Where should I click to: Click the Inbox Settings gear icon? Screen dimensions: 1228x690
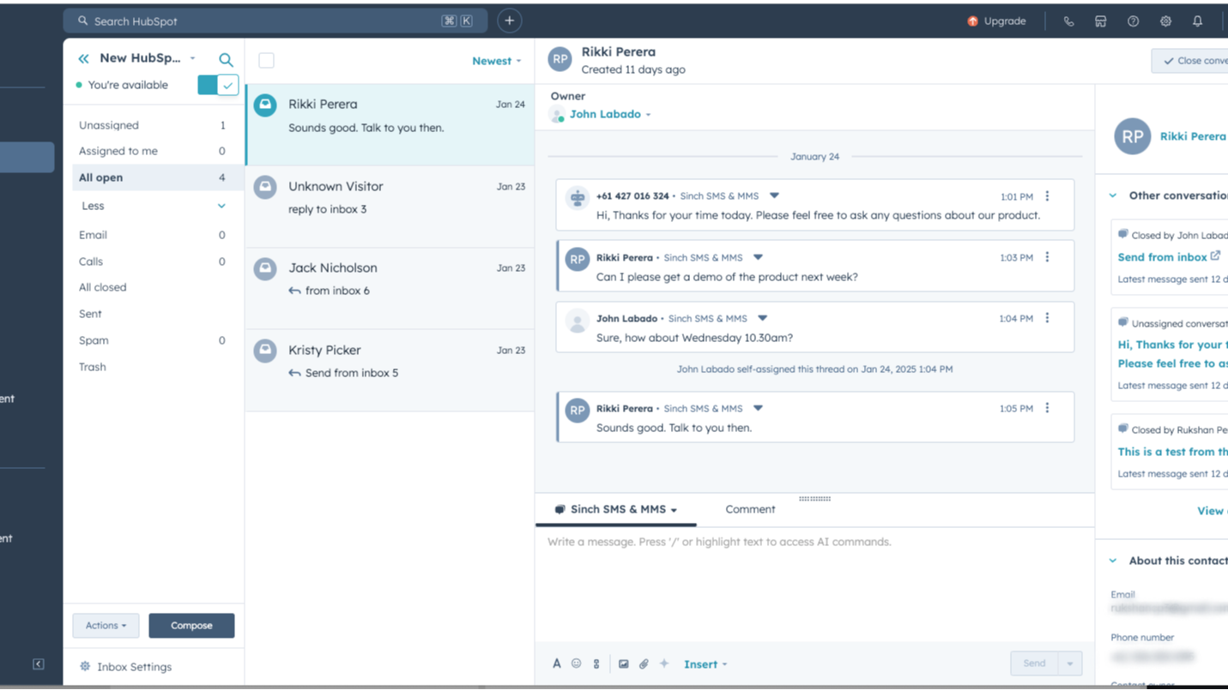pyautogui.click(x=85, y=666)
